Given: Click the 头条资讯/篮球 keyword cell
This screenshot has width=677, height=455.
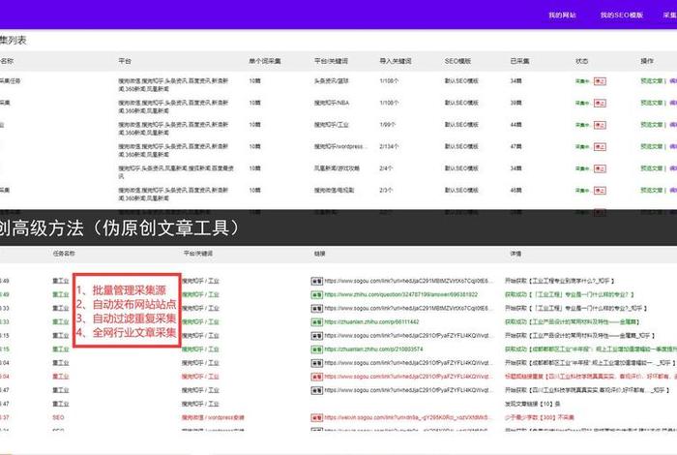Looking at the screenshot, I should click(x=331, y=80).
